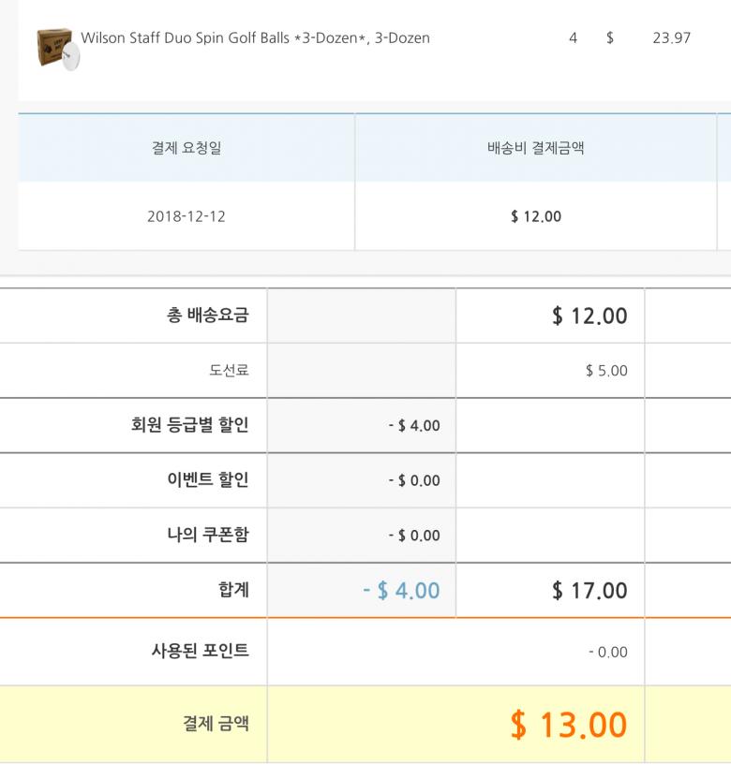Open the Wilson Staff Duo Spin product name

(x=255, y=38)
